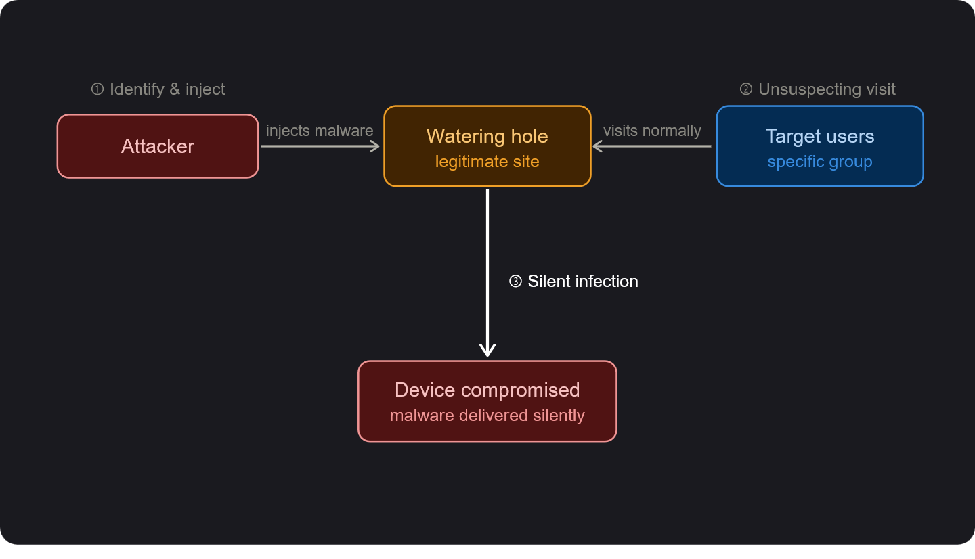Click the 'visits normally' arrow label
The width and height of the screenshot is (975, 559).
tap(652, 131)
